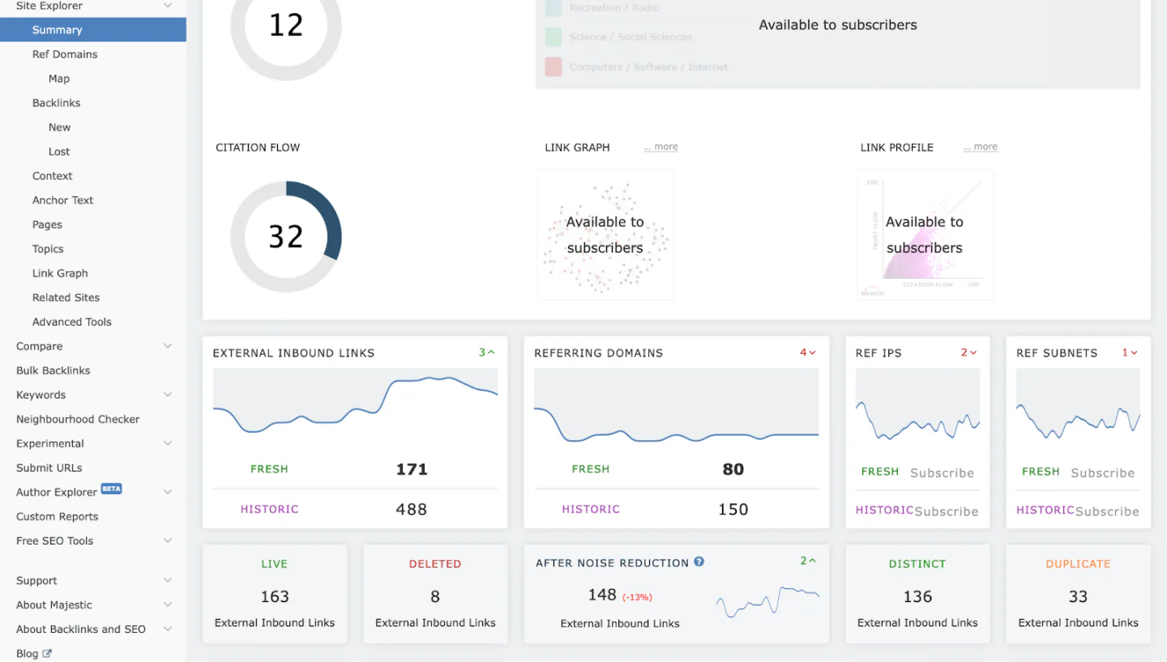Open Anchor Text in the sidebar

pos(63,200)
